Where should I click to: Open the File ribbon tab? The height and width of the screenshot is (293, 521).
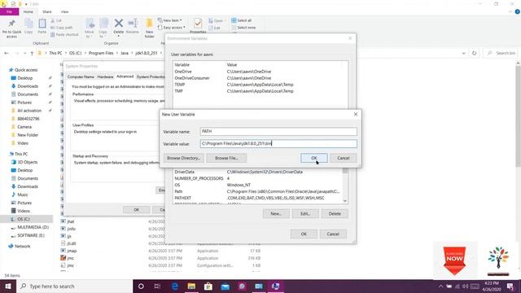point(9,11)
